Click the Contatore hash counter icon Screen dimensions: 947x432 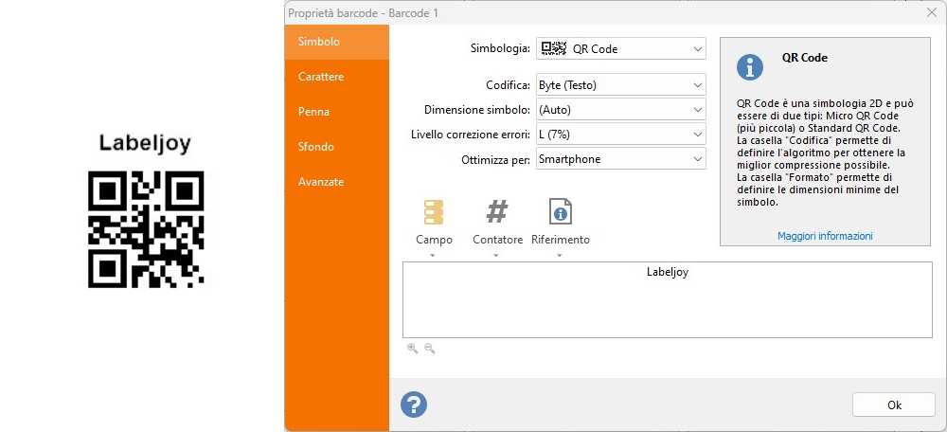[x=497, y=212]
